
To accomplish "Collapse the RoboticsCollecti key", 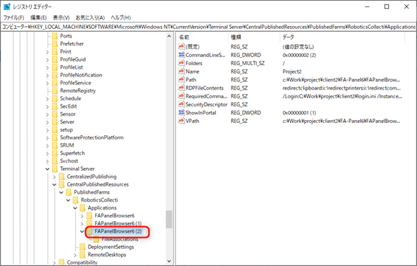I will (68, 200).
